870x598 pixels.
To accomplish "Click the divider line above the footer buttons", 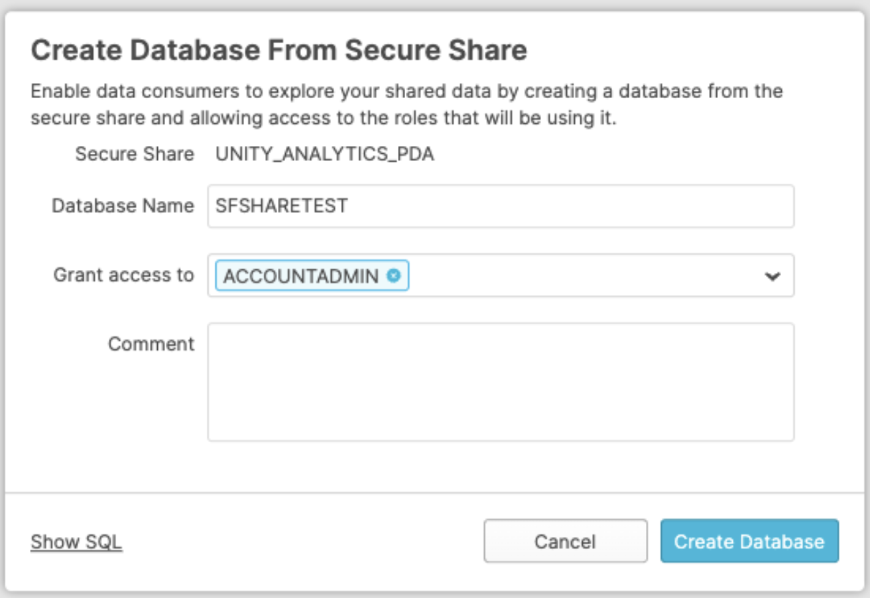I will [435, 493].
